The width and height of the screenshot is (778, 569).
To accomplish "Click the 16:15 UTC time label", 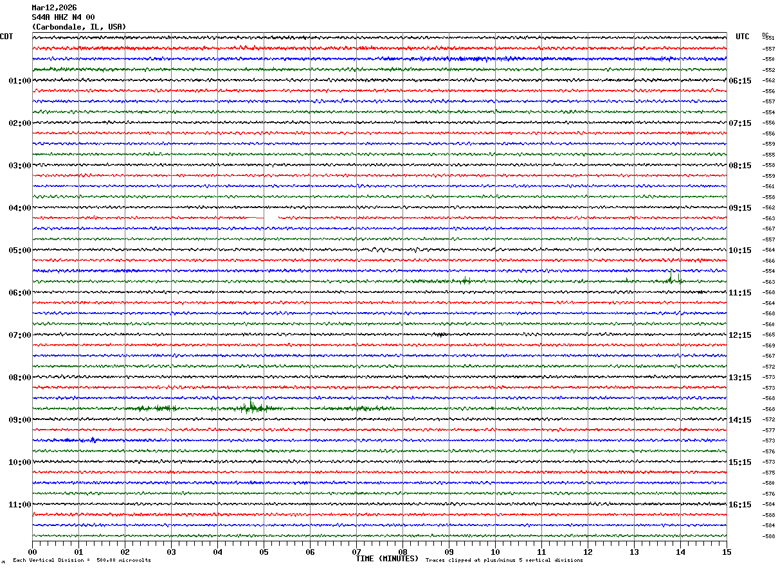I will point(739,505).
